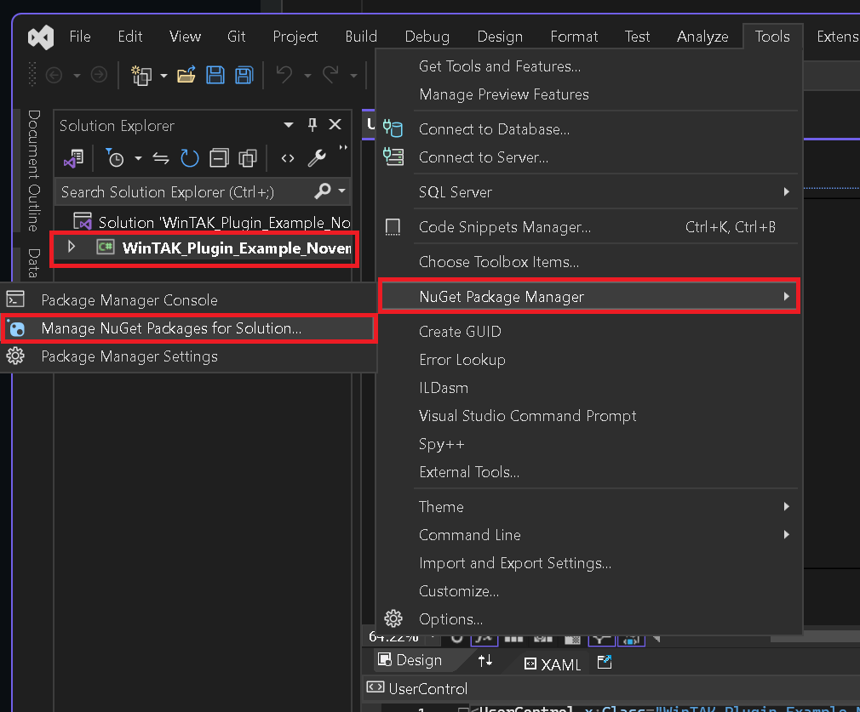Viewport: 860px width, 712px height.
Task: Switch views icon in Solution Explorer toolbar
Action: (73, 158)
